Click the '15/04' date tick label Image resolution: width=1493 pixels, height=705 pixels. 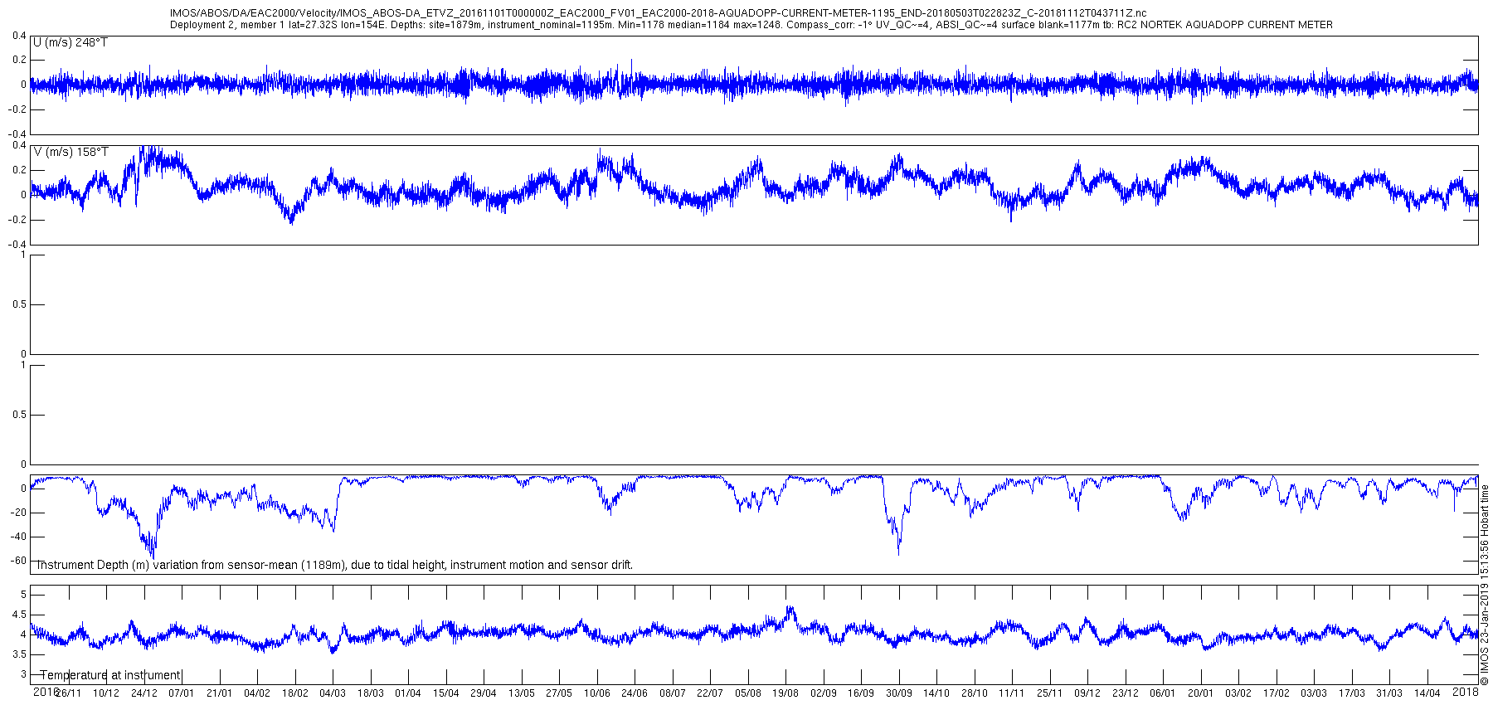(446, 693)
